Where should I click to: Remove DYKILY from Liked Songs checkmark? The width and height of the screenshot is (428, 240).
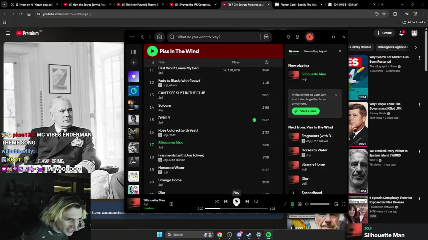254,120
